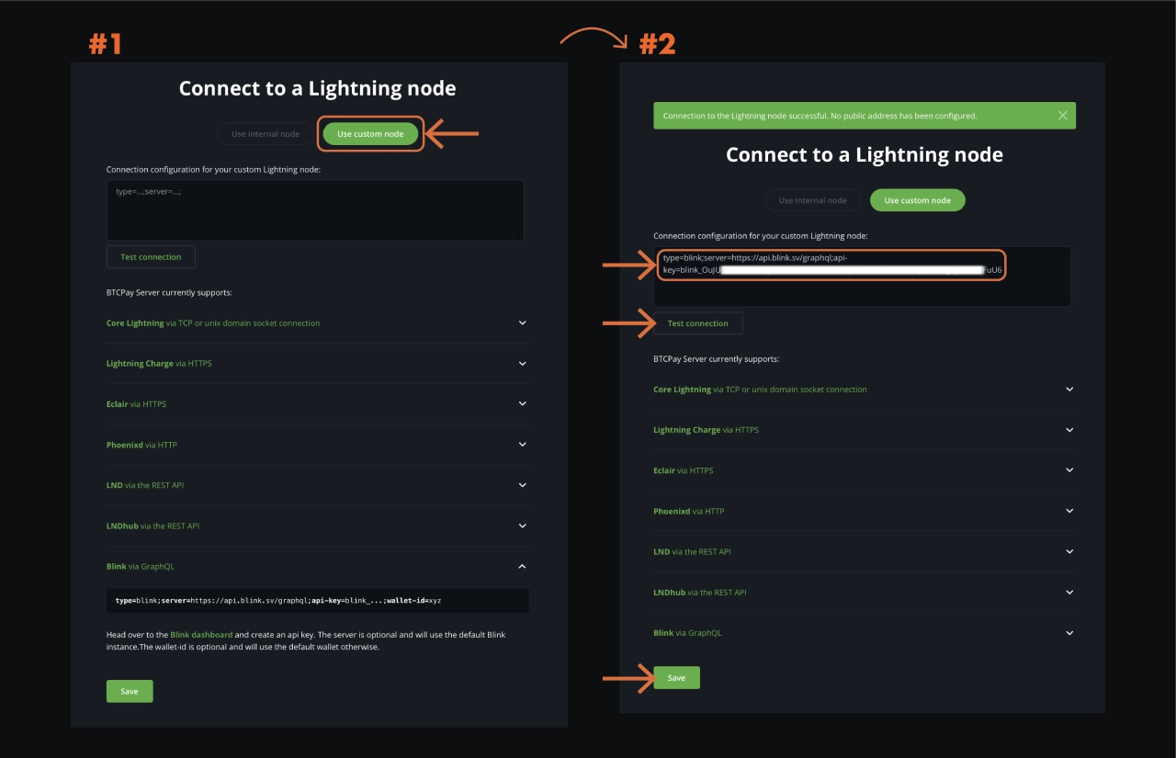
Task: Click Save in panel #2
Action: pos(676,677)
